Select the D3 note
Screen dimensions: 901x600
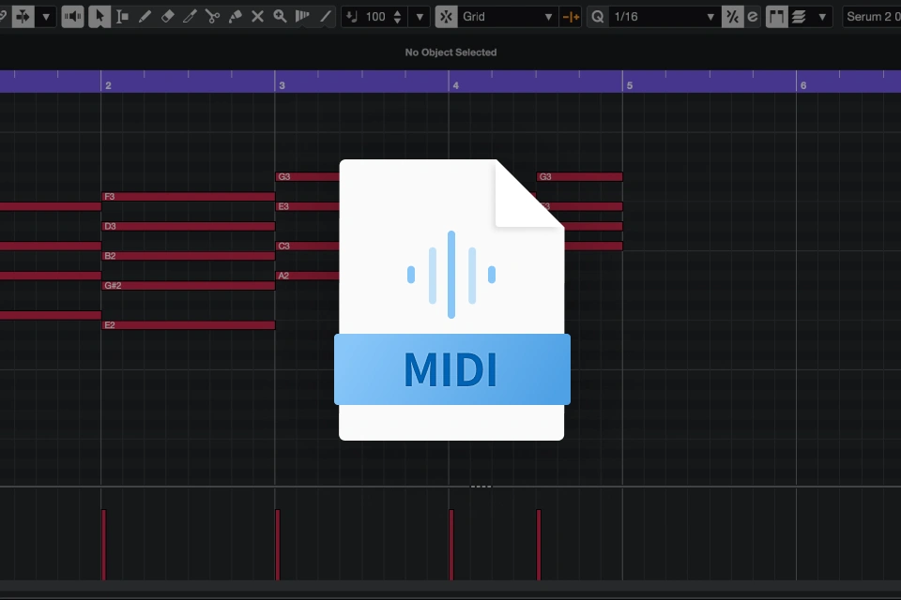(x=189, y=226)
